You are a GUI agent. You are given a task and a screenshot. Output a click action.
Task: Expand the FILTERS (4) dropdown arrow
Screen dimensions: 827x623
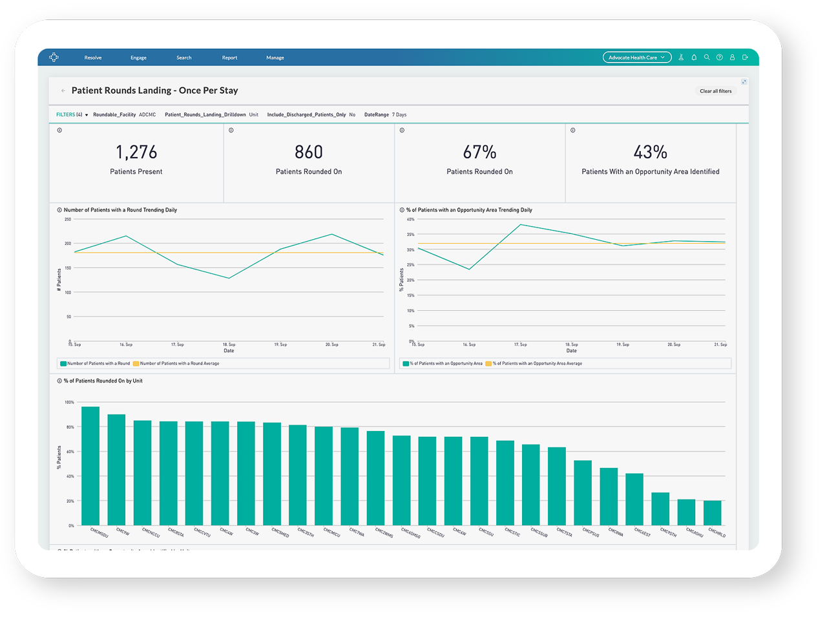pos(87,115)
